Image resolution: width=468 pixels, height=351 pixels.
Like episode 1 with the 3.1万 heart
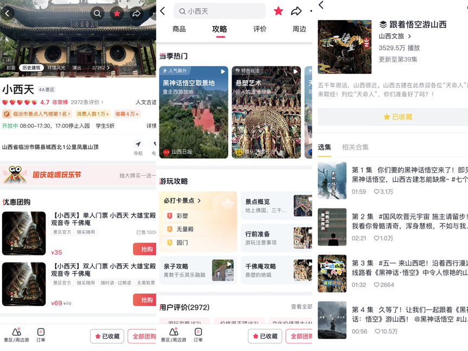point(377,192)
